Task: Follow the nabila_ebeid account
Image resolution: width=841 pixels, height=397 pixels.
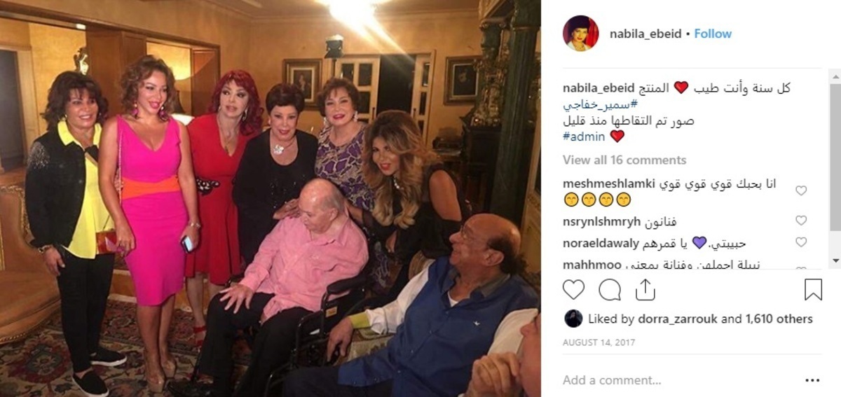Action: (x=713, y=34)
